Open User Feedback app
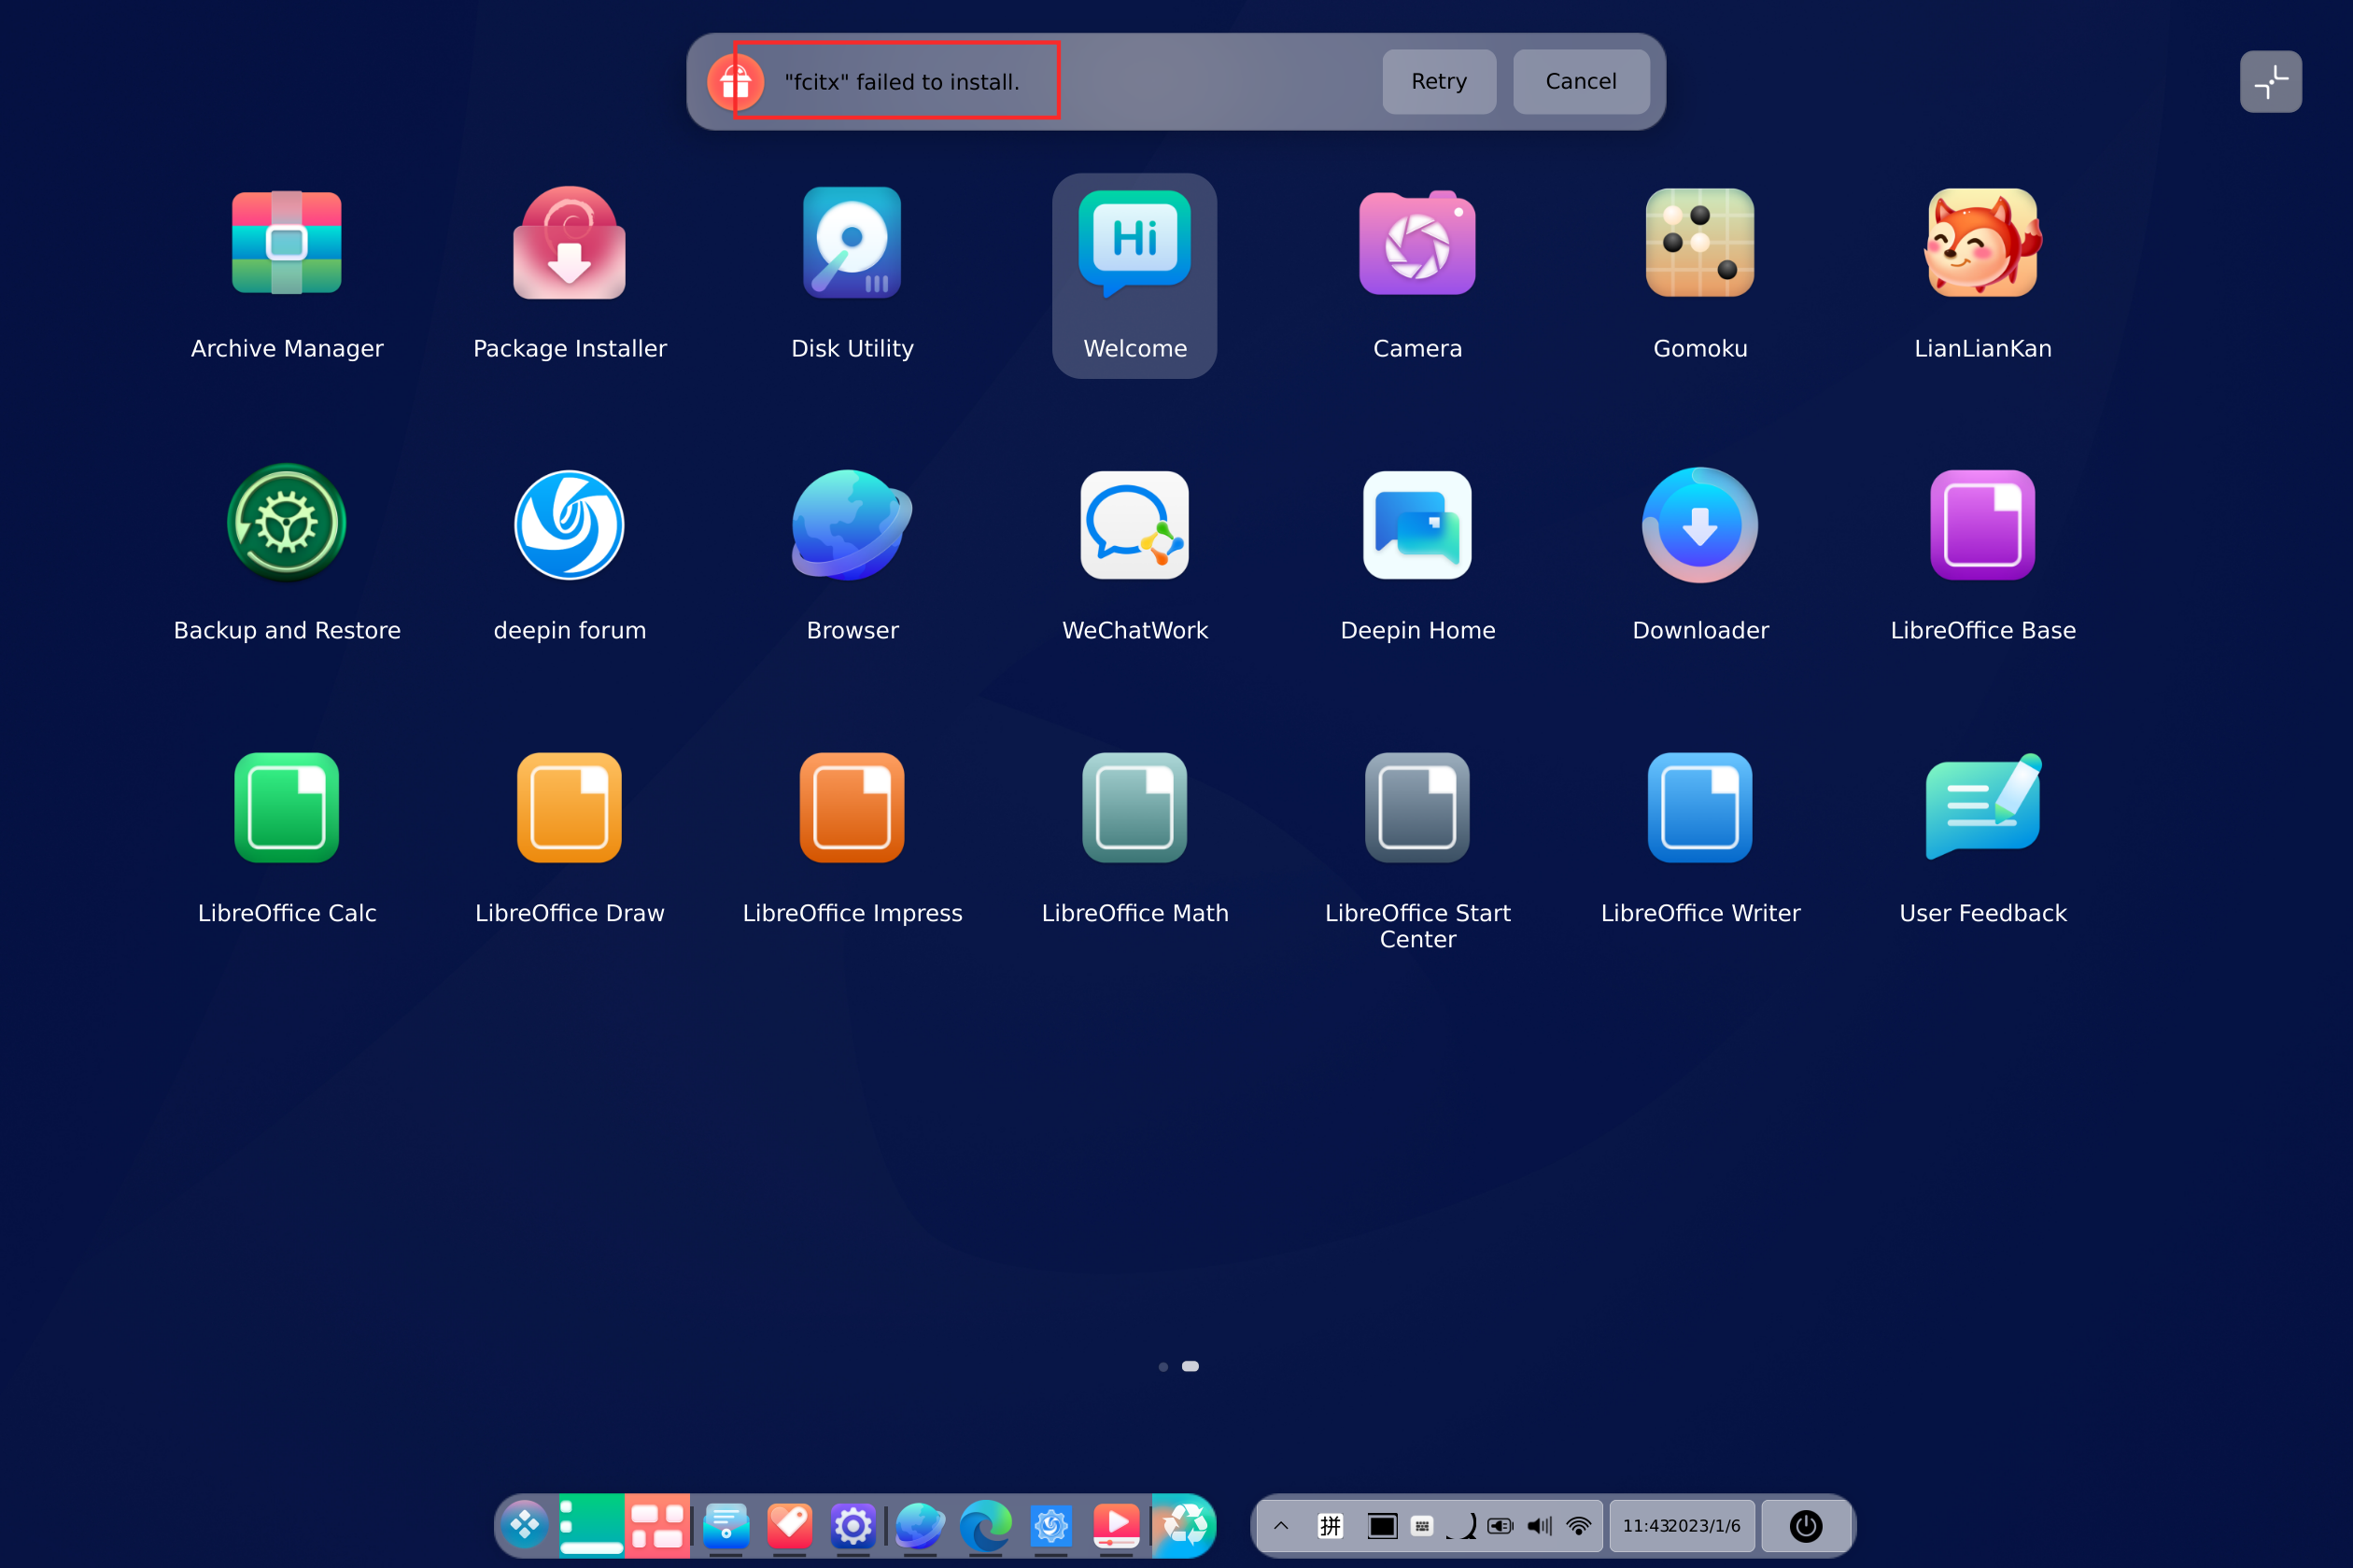This screenshot has height=1568, width=2353. [1983, 838]
